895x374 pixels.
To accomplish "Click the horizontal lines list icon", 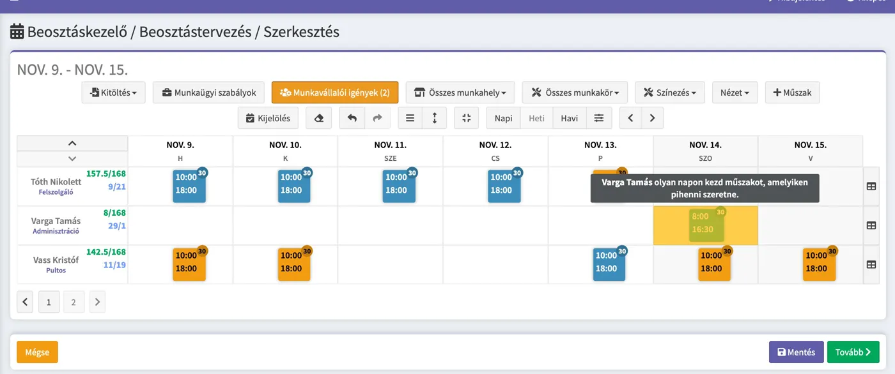I will tap(410, 118).
